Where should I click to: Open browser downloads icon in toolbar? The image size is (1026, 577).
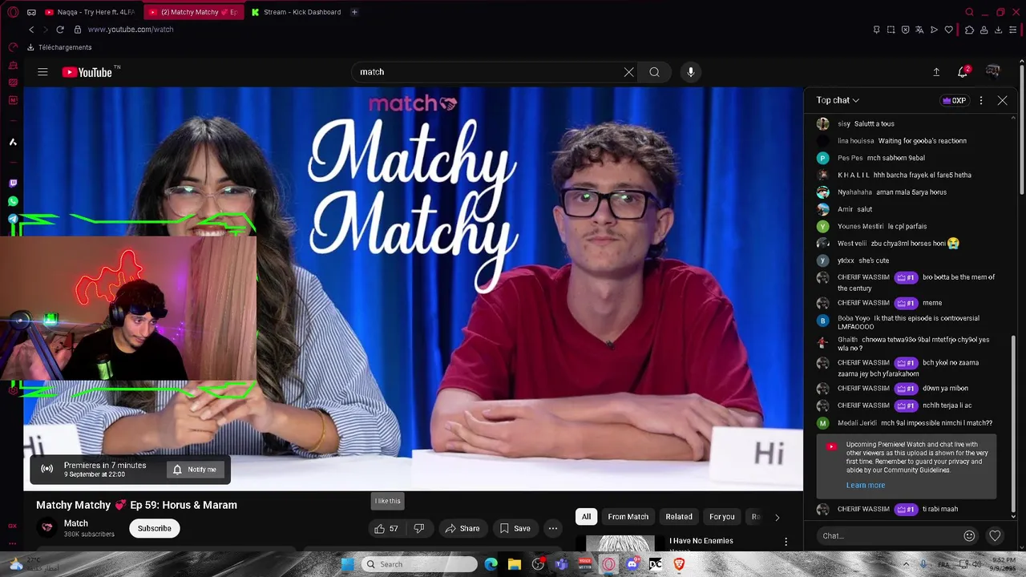click(x=999, y=30)
